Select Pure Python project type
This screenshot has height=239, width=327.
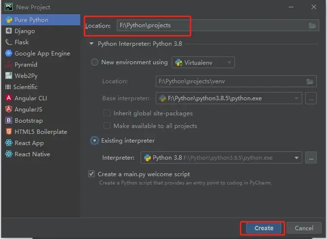point(32,20)
